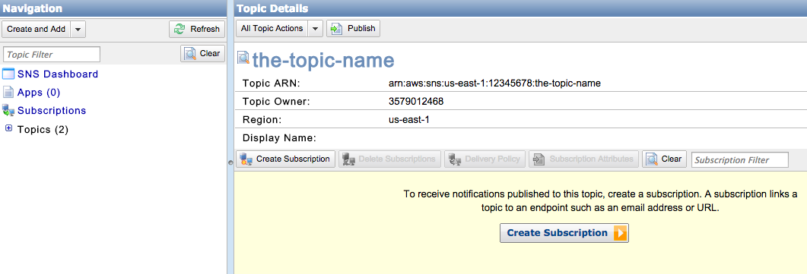The width and height of the screenshot is (807, 274).
Task: Publish to the topic
Action: [x=353, y=28]
